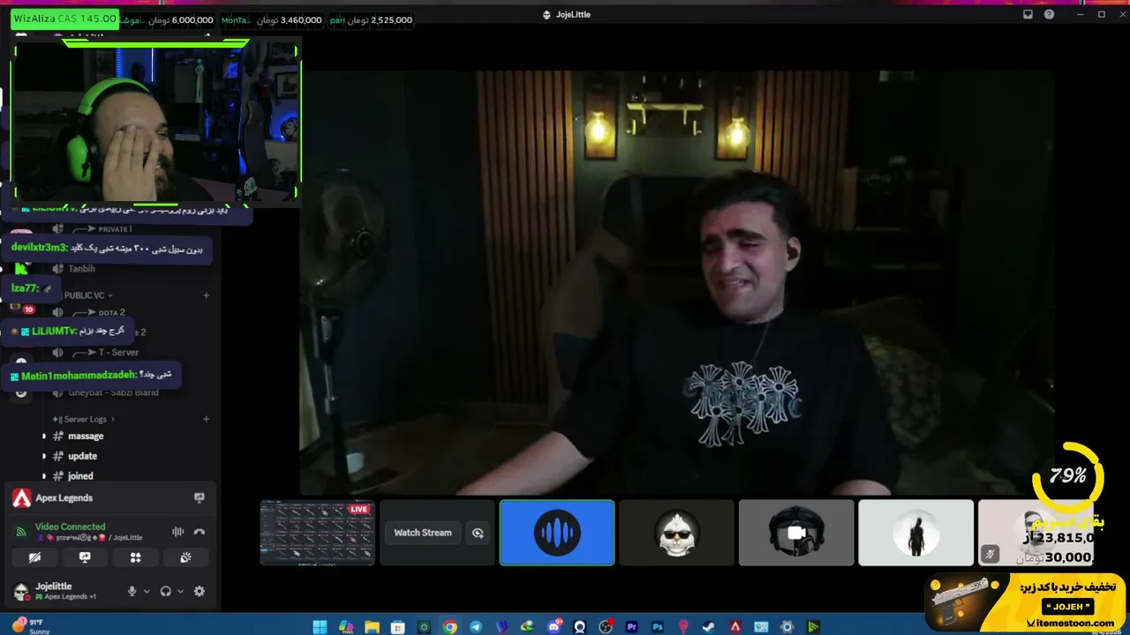Click the main video feed of the participant
Viewport: 1130px width, 635px height.
[677, 282]
